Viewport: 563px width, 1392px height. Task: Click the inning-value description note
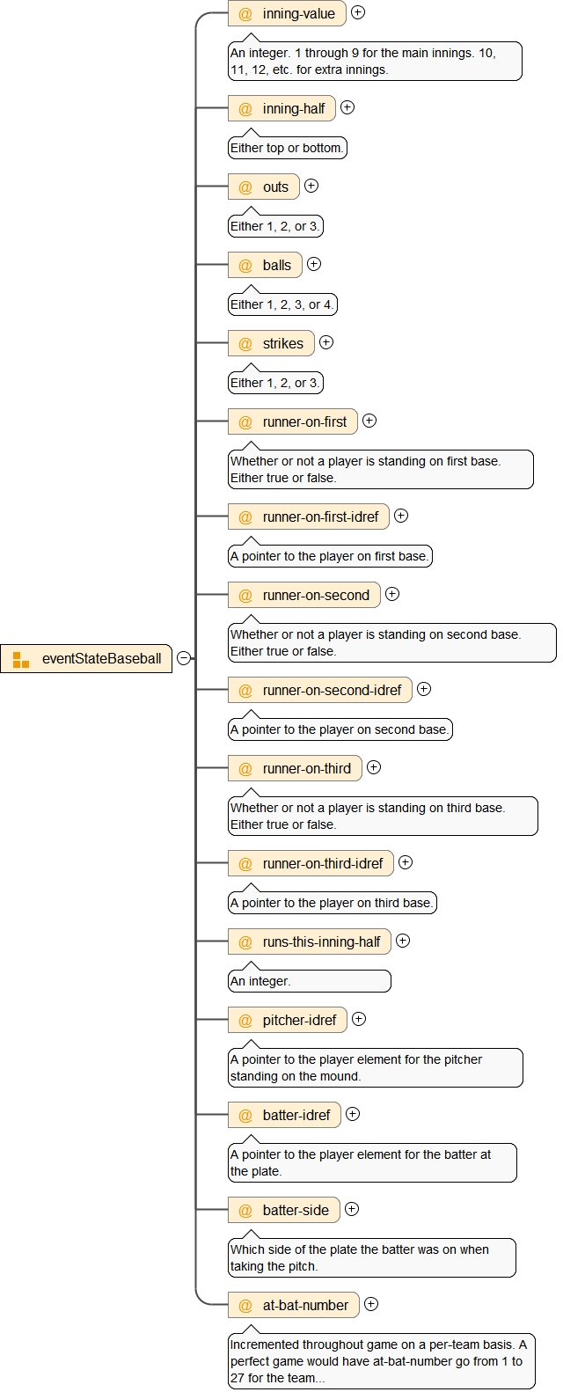(x=375, y=62)
